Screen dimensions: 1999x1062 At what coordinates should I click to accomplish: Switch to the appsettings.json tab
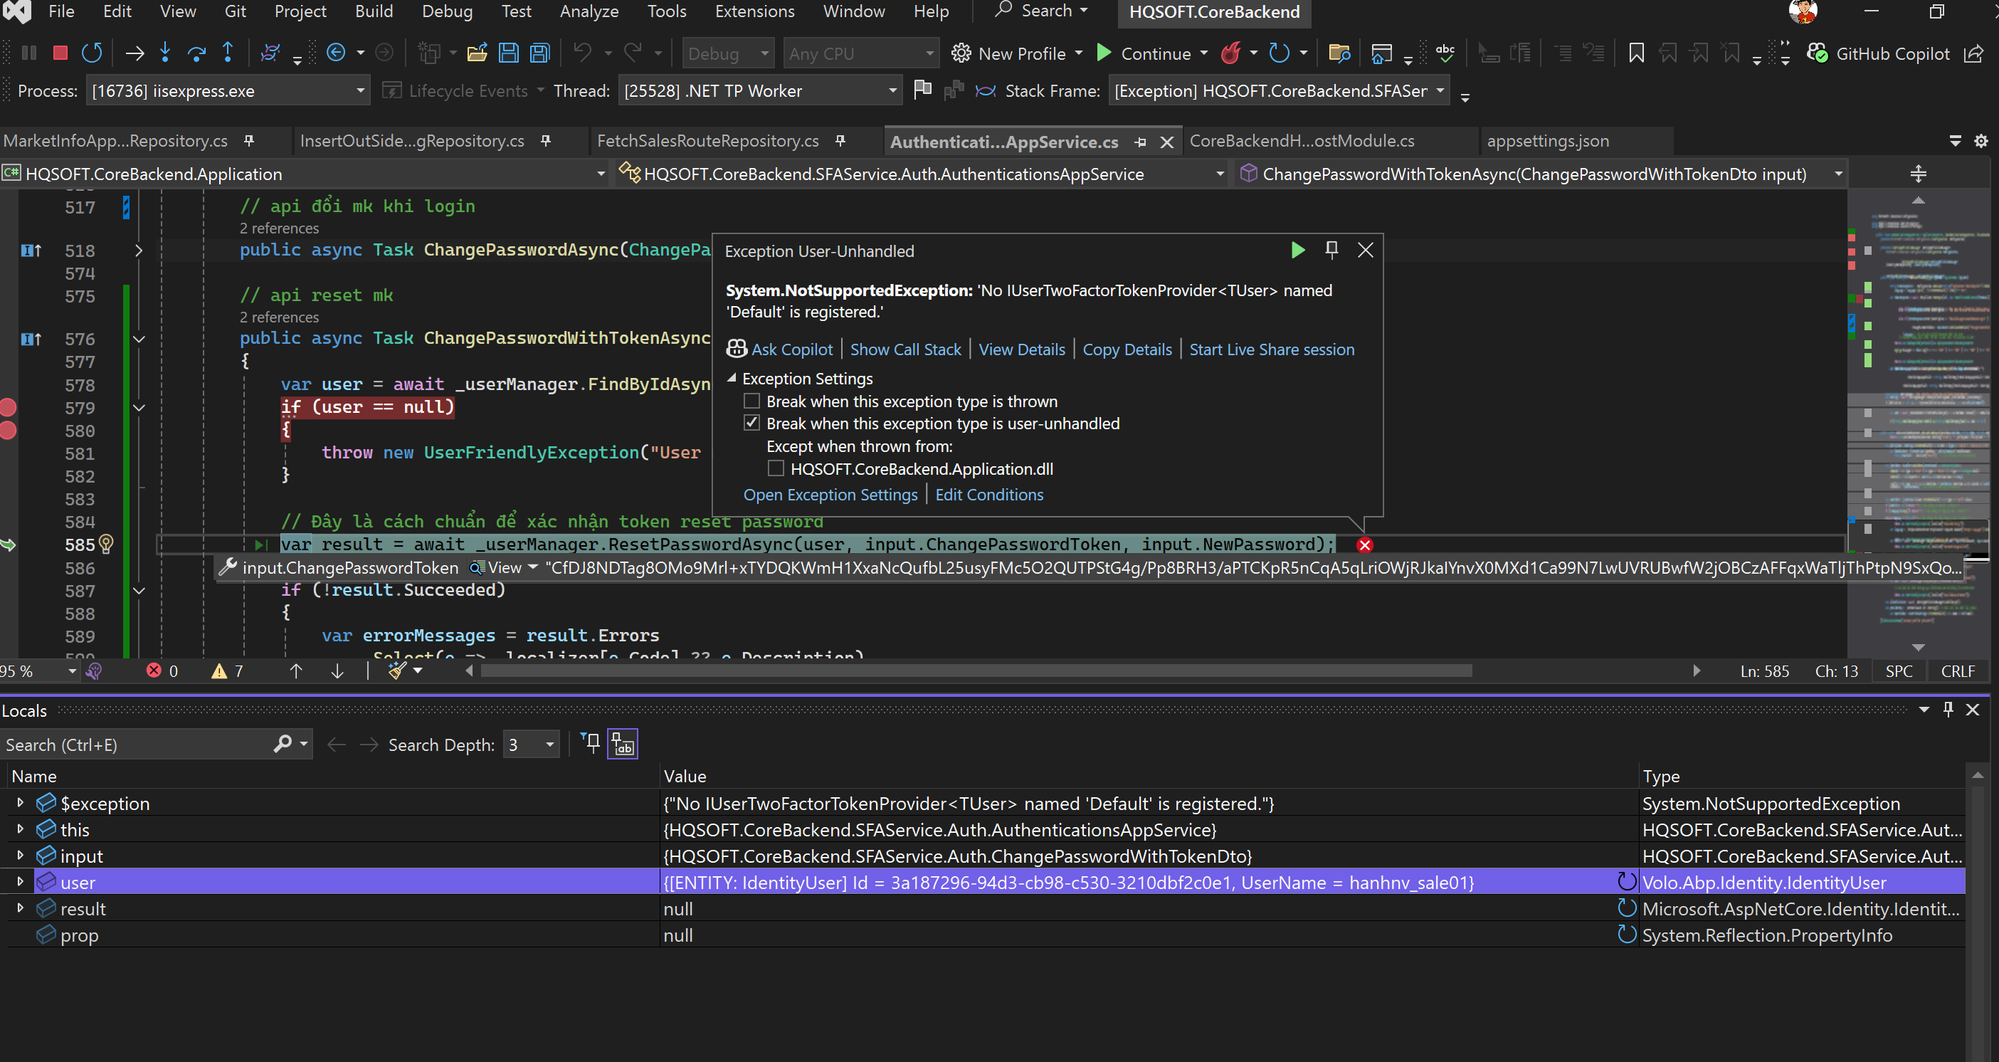(x=1547, y=140)
